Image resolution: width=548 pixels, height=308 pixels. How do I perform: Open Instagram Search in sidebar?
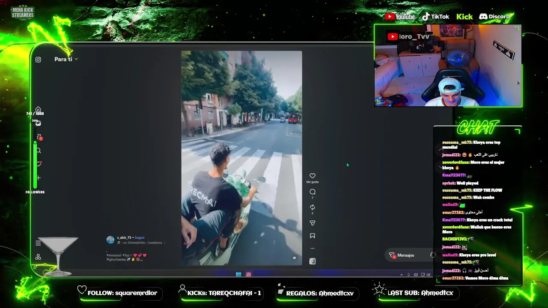[x=38, y=151]
